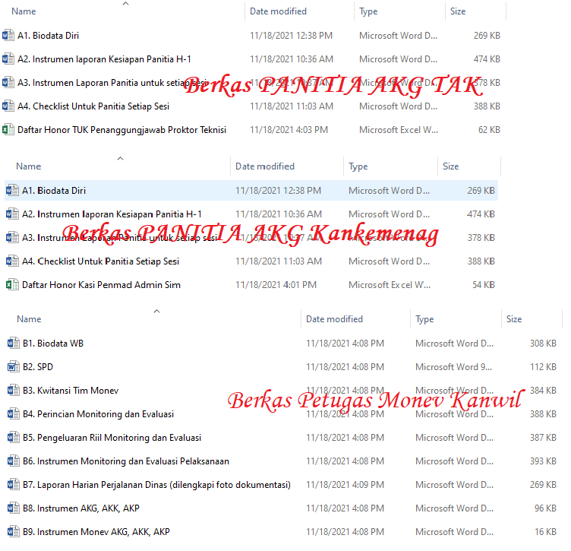Select file name 'B2. SPD'
The width and height of the screenshot is (571, 551).
tap(38, 366)
